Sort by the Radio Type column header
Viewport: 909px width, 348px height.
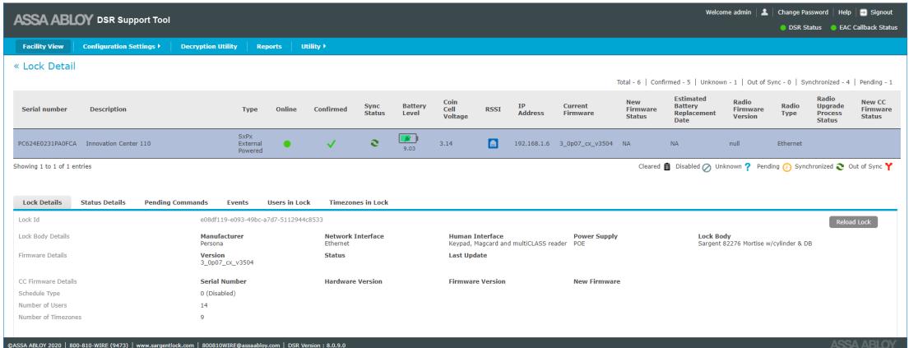pyautogui.click(x=790, y=109)
